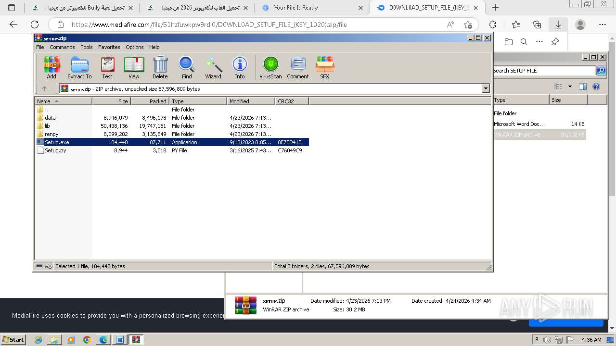
Task: Open downloads folder icon in Edge panel
Action: [509, 42]
